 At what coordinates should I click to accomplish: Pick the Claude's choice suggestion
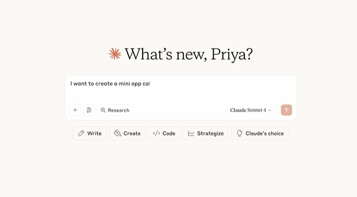[x=260, y=133]
